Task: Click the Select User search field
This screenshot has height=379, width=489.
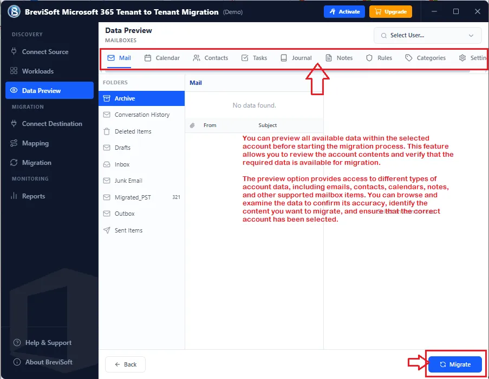Action: click(x=428, y=36)
